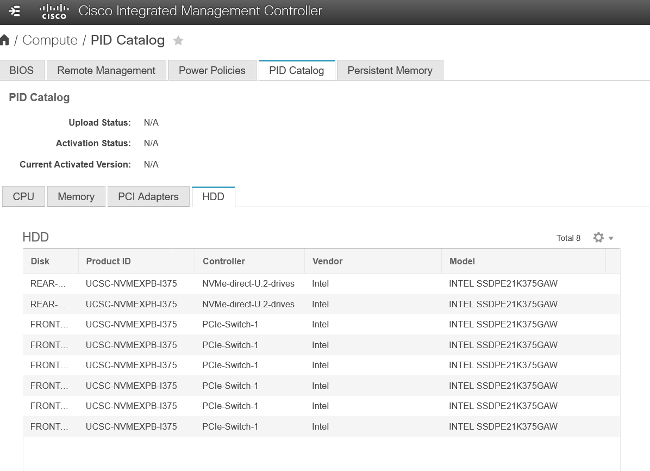Go to home via house icon
Screen dimensions: 650x471
pyautogui.click(x=5, y=40)
